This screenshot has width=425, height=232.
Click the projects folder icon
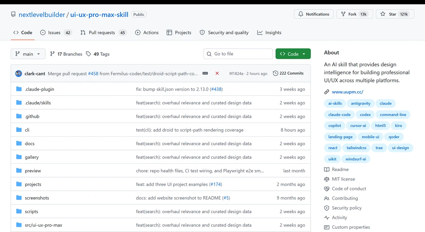[19, 184]
